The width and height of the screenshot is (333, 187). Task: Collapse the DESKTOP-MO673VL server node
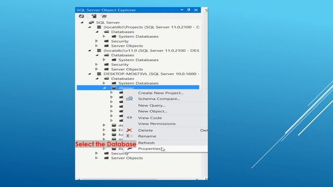[89, 74]
